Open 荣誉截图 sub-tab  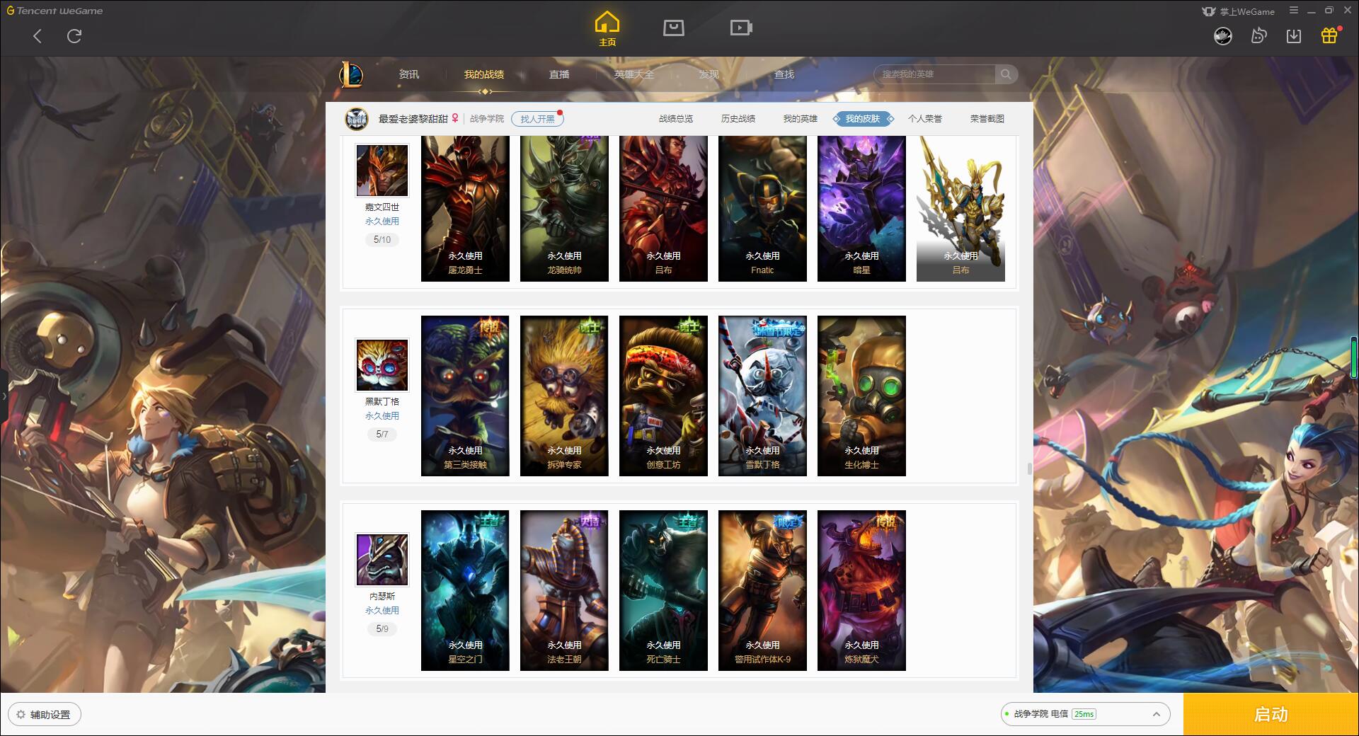coord(987,119)
